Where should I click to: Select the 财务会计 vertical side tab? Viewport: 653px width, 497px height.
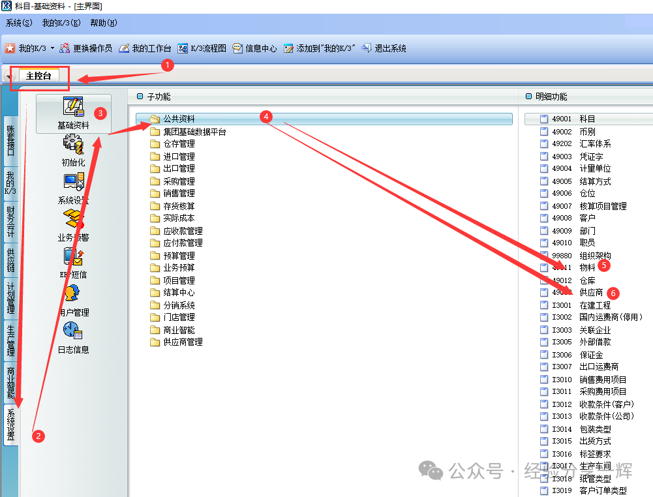pyautogui.click(x=10, y=222)
